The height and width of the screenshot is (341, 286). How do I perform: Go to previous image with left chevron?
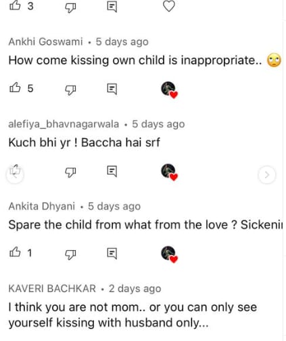[x=15, y=174]
